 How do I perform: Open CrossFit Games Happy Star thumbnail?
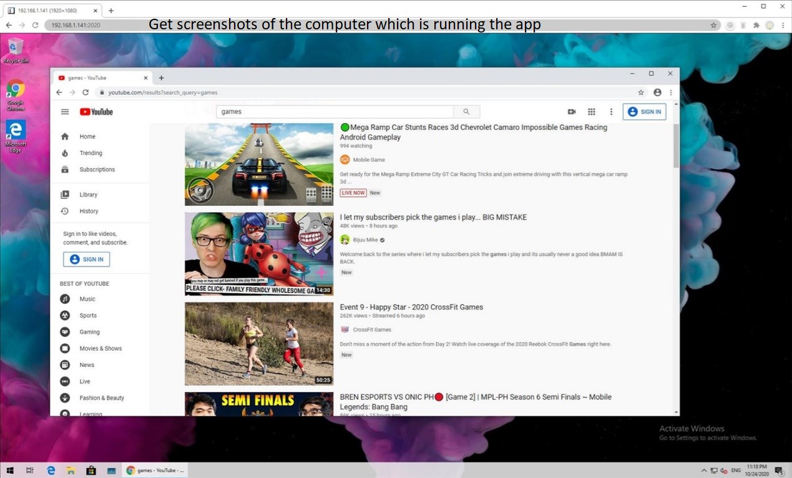click(x=259, y=344)
